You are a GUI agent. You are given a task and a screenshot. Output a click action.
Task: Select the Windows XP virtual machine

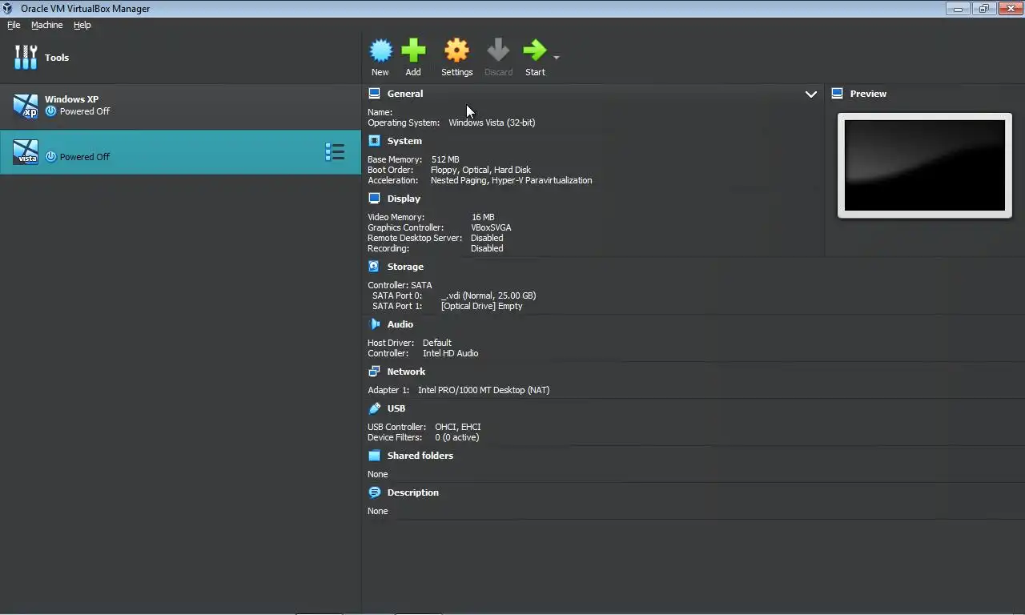click(x=180, y=106)
